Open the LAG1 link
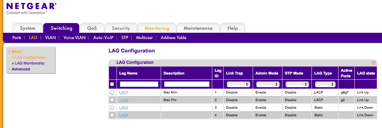The height and width of the screenshot is (128, 382). [123, 92]
